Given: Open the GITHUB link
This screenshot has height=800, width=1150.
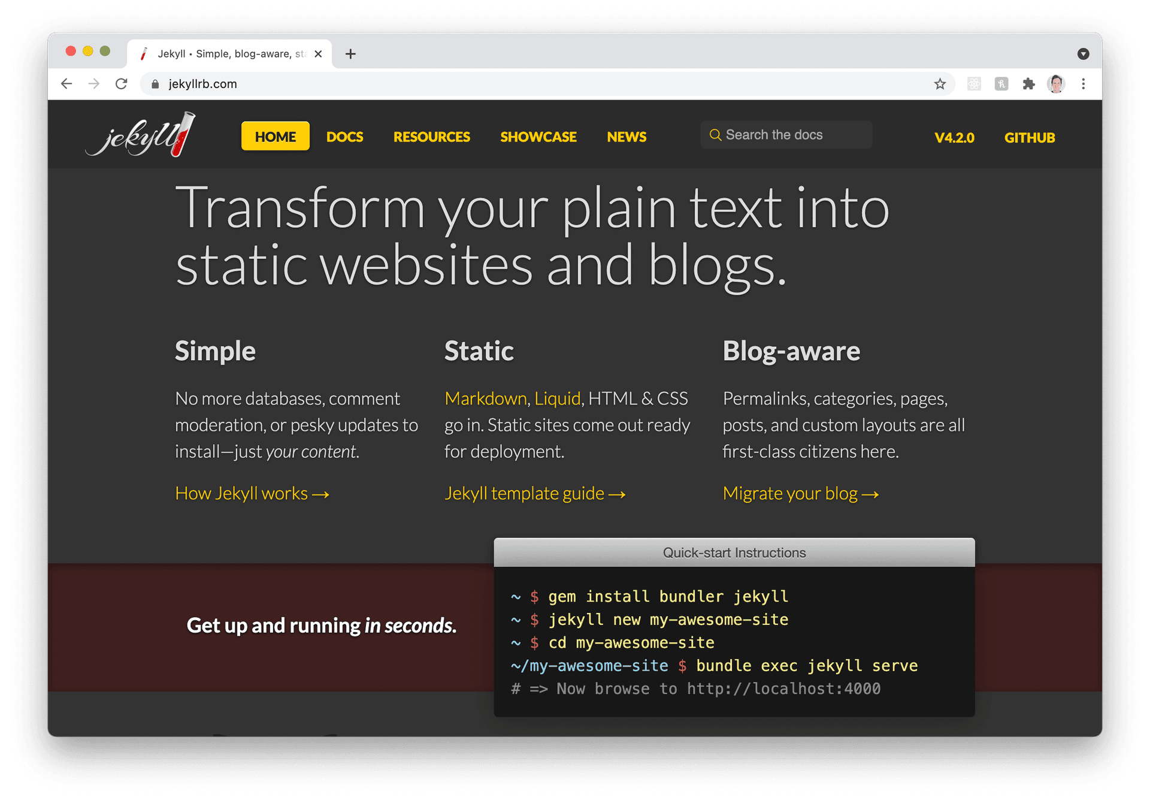Looking at the screenshot, I should tap(1030, 137).
